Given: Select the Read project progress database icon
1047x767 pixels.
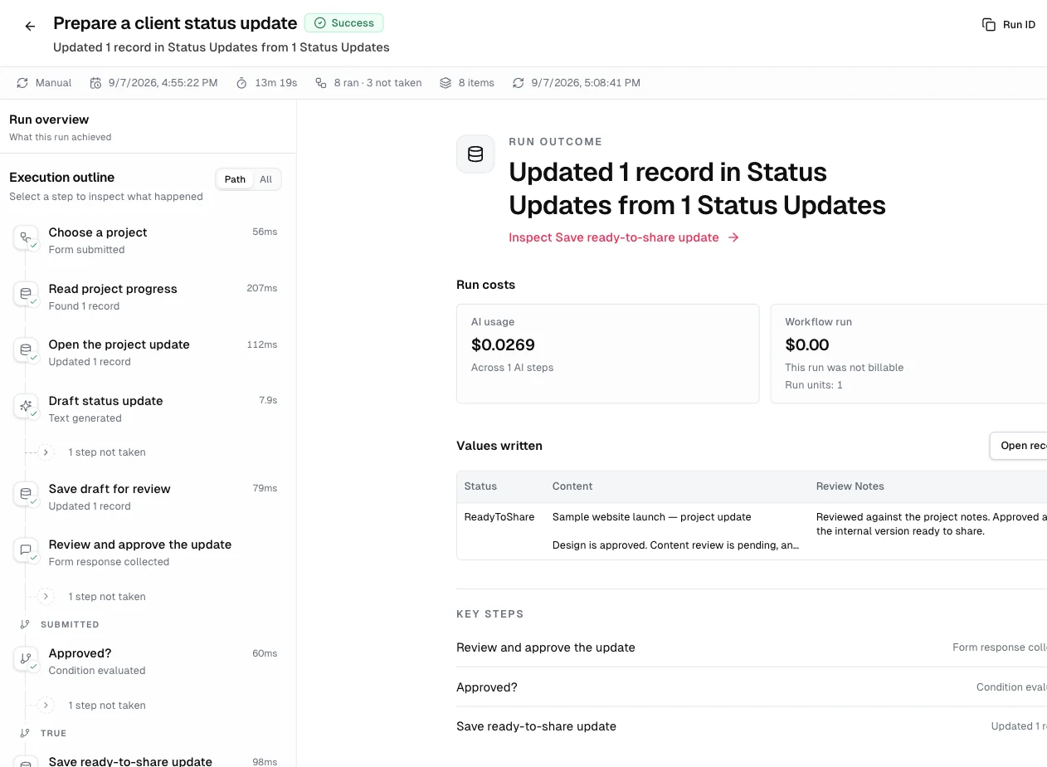Looking at the screenshot, I should tap(26, 295).
